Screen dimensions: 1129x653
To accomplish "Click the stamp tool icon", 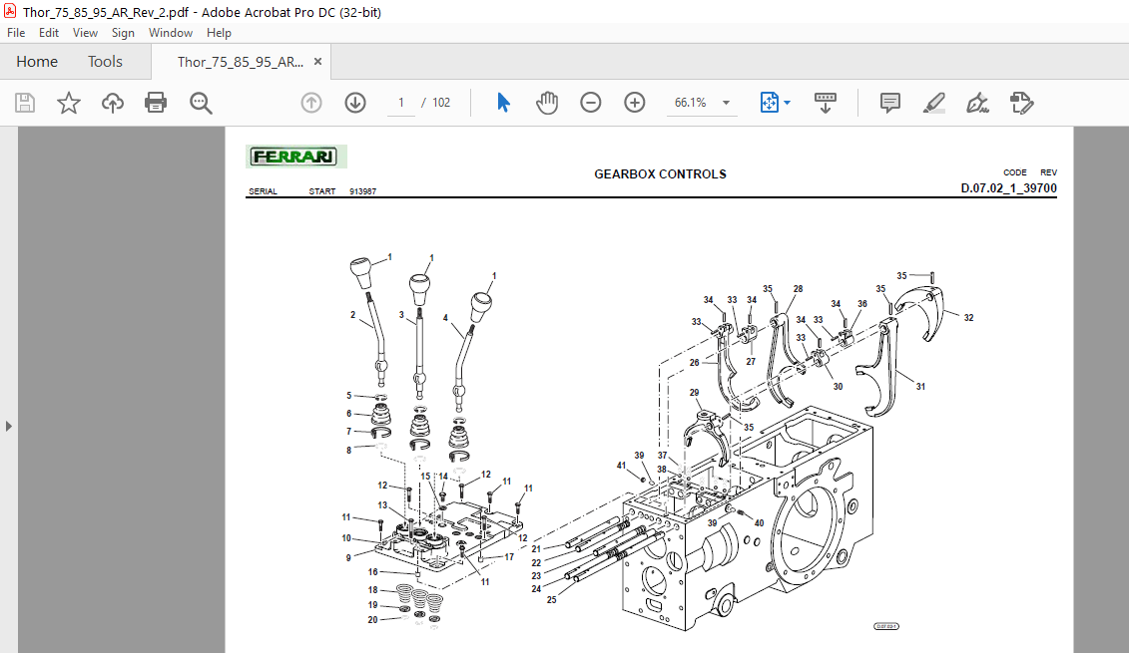I will pos(1022,103).
